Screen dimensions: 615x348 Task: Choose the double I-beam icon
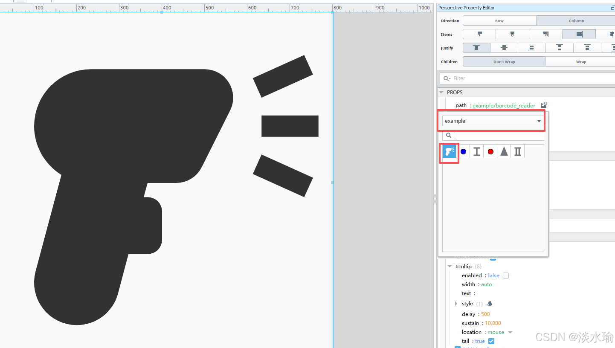coord(518,151)
